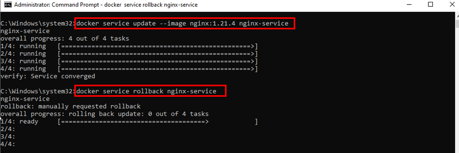Click the 1/4 running progress bar
459x153 pixels.
pos(158,46)
